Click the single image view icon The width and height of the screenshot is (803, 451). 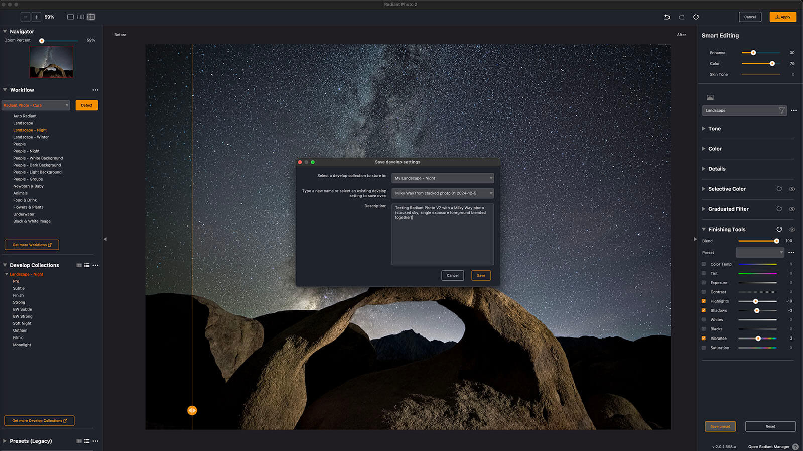[70, 17]
